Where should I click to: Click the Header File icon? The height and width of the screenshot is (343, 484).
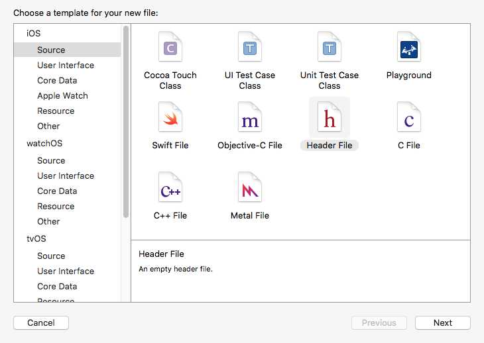click(330, 117)
